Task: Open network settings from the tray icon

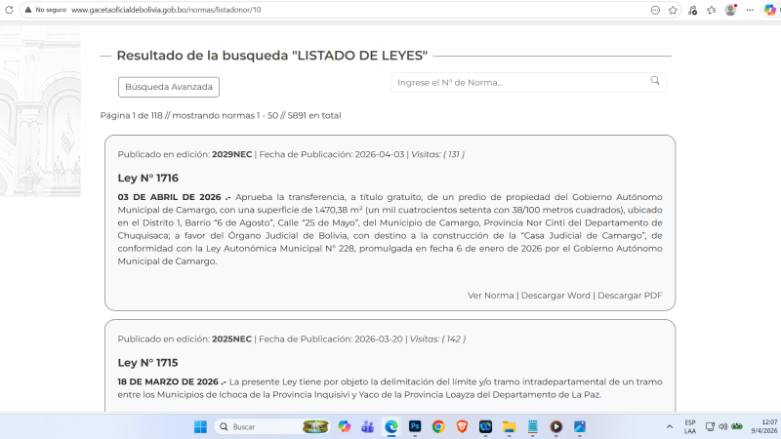Action: [x=710, y=427]
